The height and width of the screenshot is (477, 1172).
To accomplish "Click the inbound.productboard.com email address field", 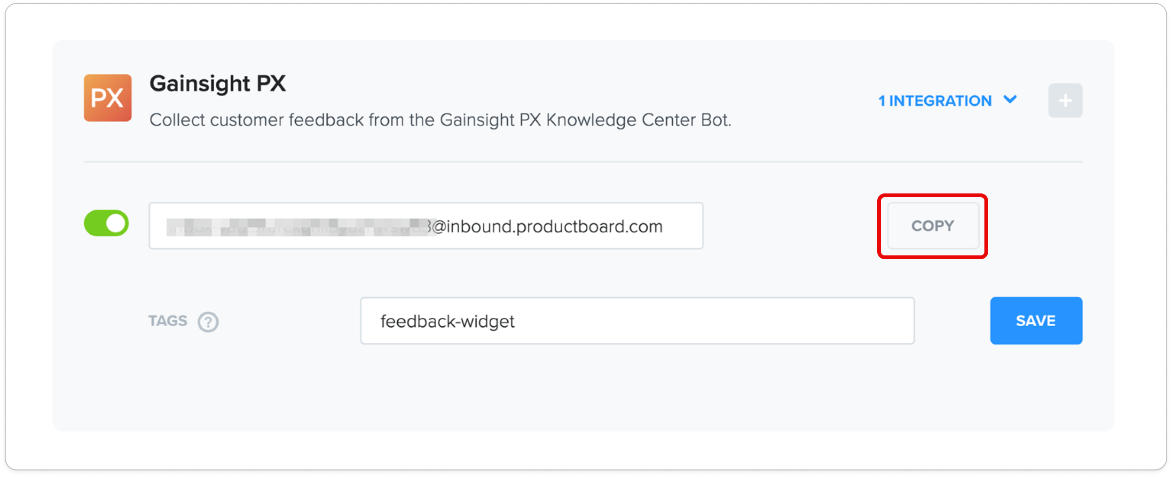I will point(426,226).
